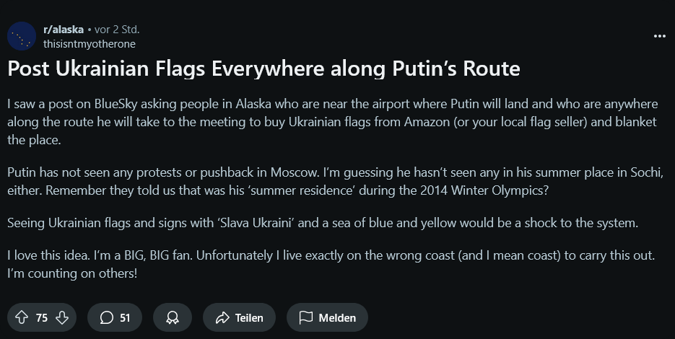
Task: Downvote the Ukrainian flags post
Action: 62,317
